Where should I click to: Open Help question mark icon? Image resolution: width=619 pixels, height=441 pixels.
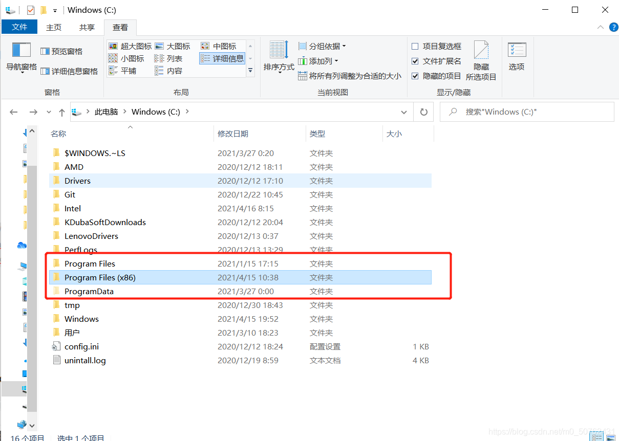[613, 27]
